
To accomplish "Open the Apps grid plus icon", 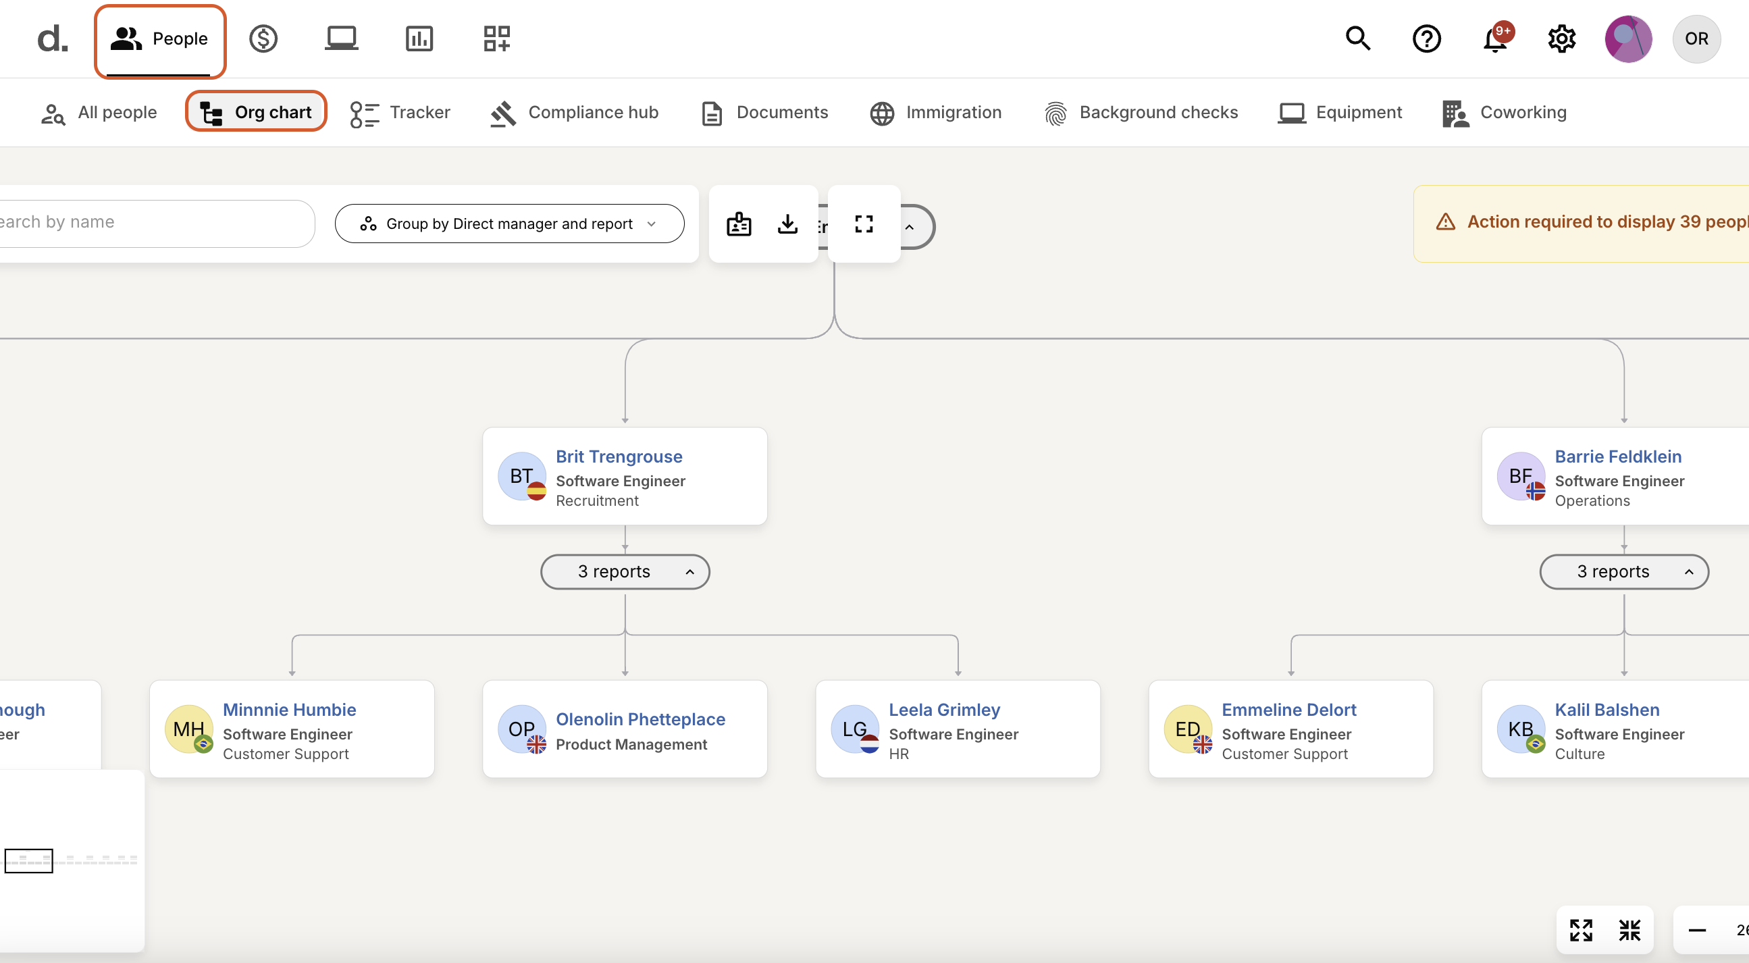I will click(497, 38).
